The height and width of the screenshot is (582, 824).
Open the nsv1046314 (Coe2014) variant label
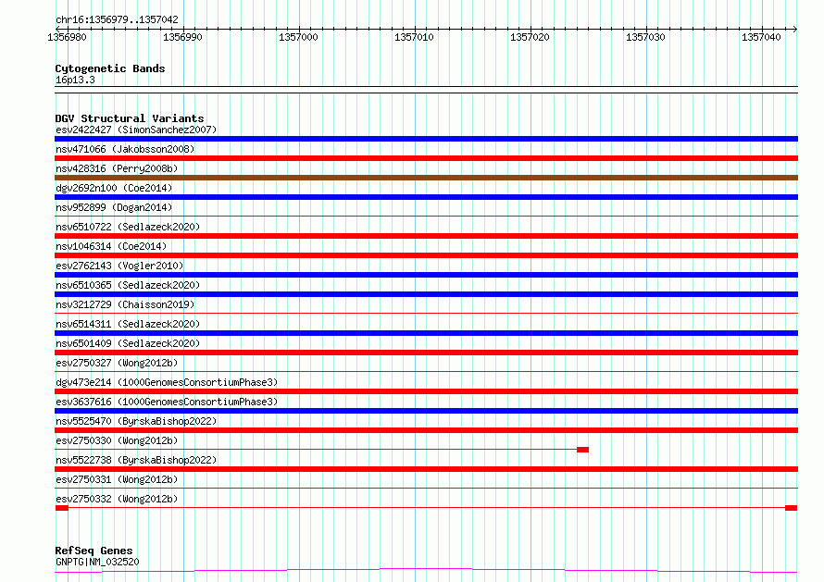click(x=111, y=246)
